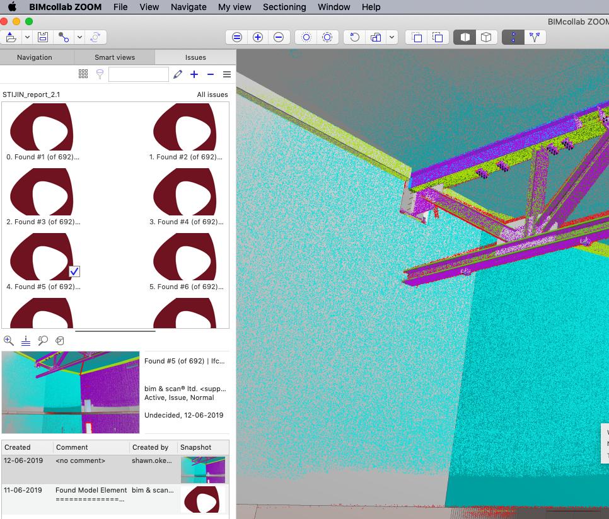Open the Sectioning menu
This screenshot has height=519, width=609.
coord(284,7)
